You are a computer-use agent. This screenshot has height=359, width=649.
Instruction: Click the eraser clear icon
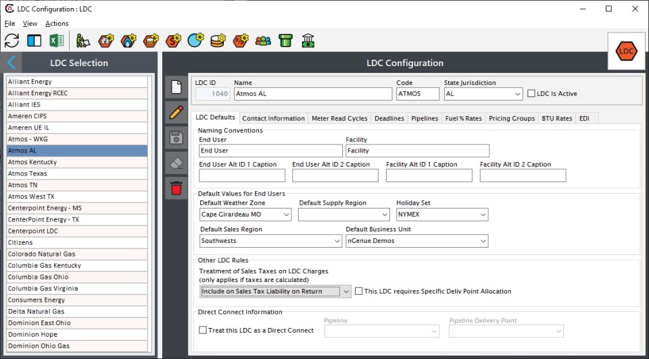(176, 163)
